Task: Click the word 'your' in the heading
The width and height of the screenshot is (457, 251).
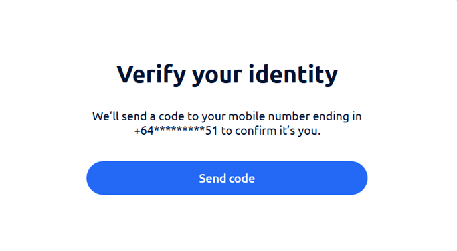Action: (217, 76)
